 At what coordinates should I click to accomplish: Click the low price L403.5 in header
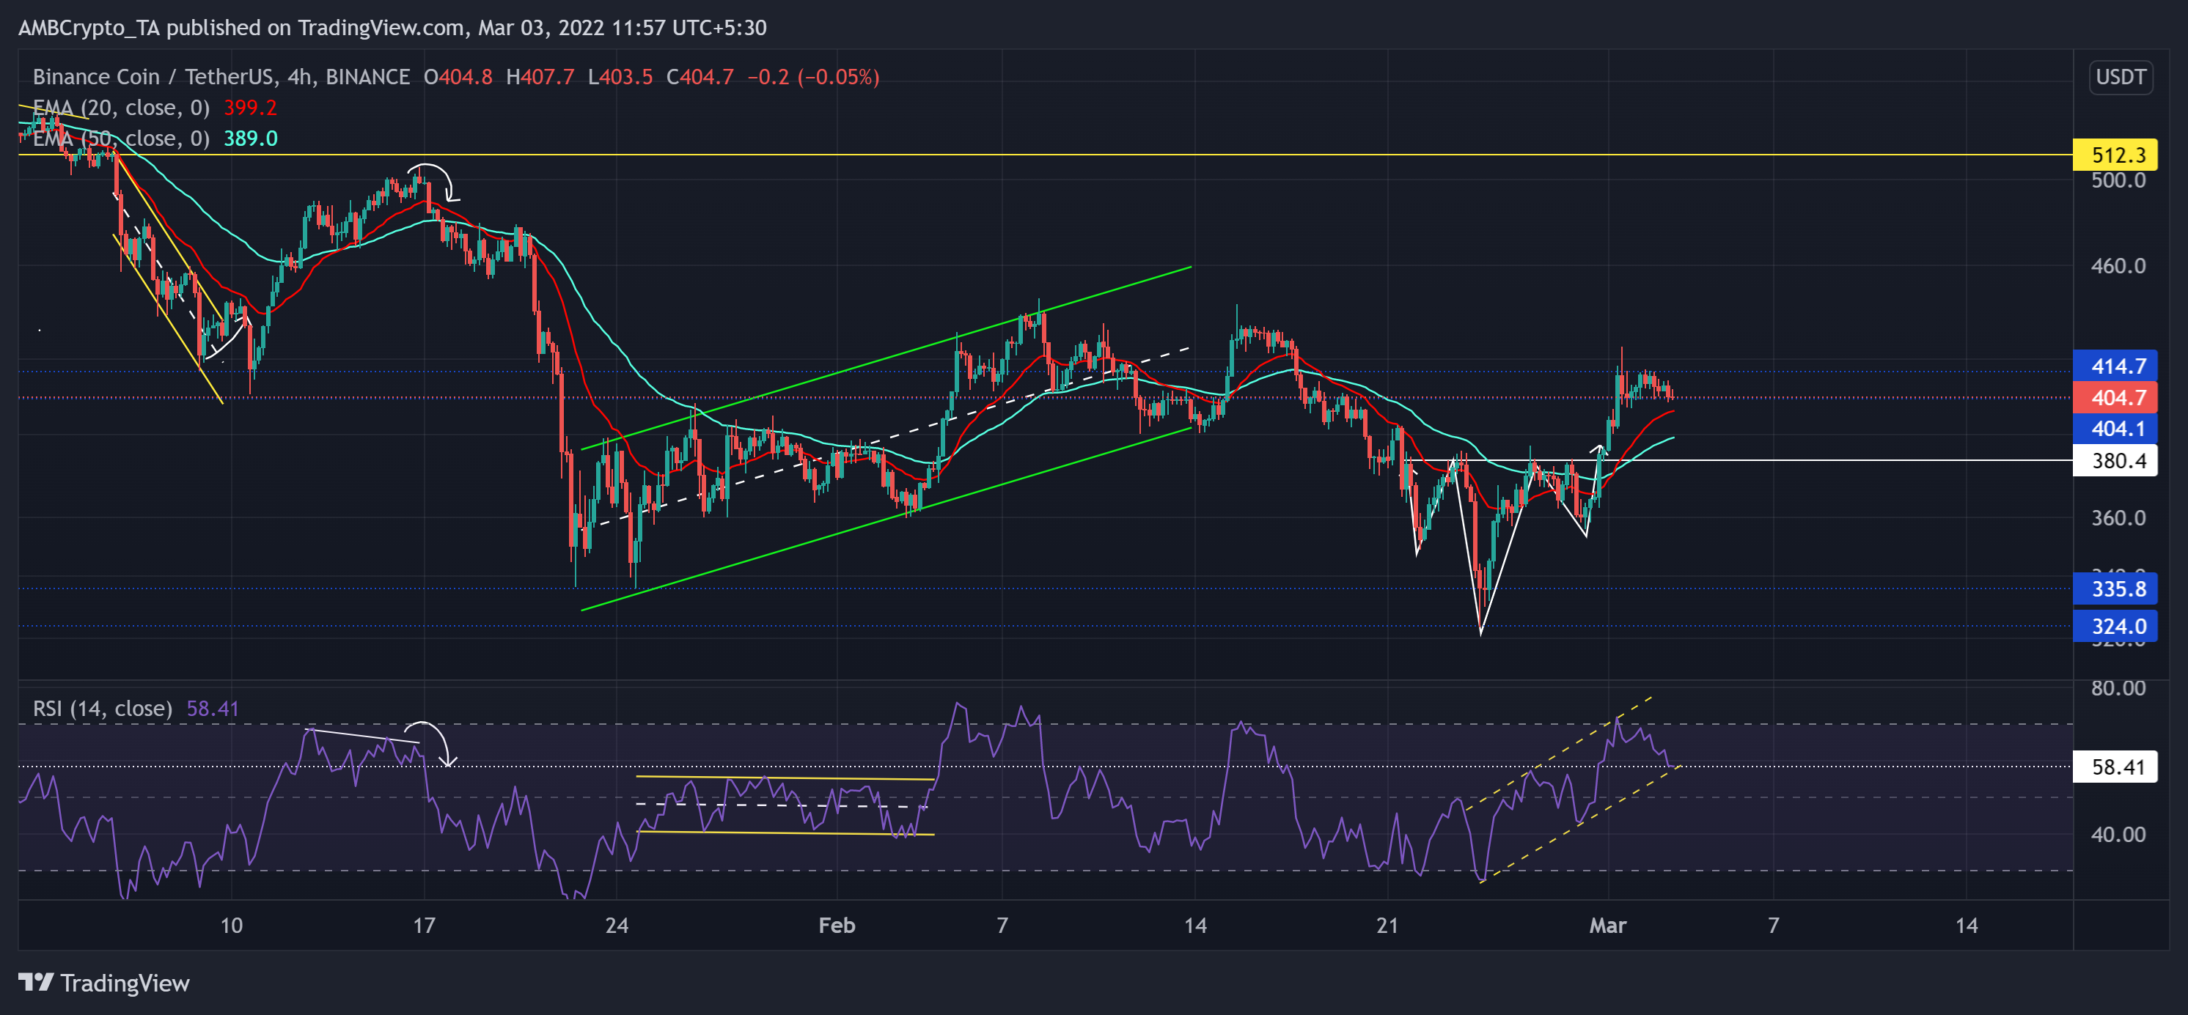tap(620, 77)
